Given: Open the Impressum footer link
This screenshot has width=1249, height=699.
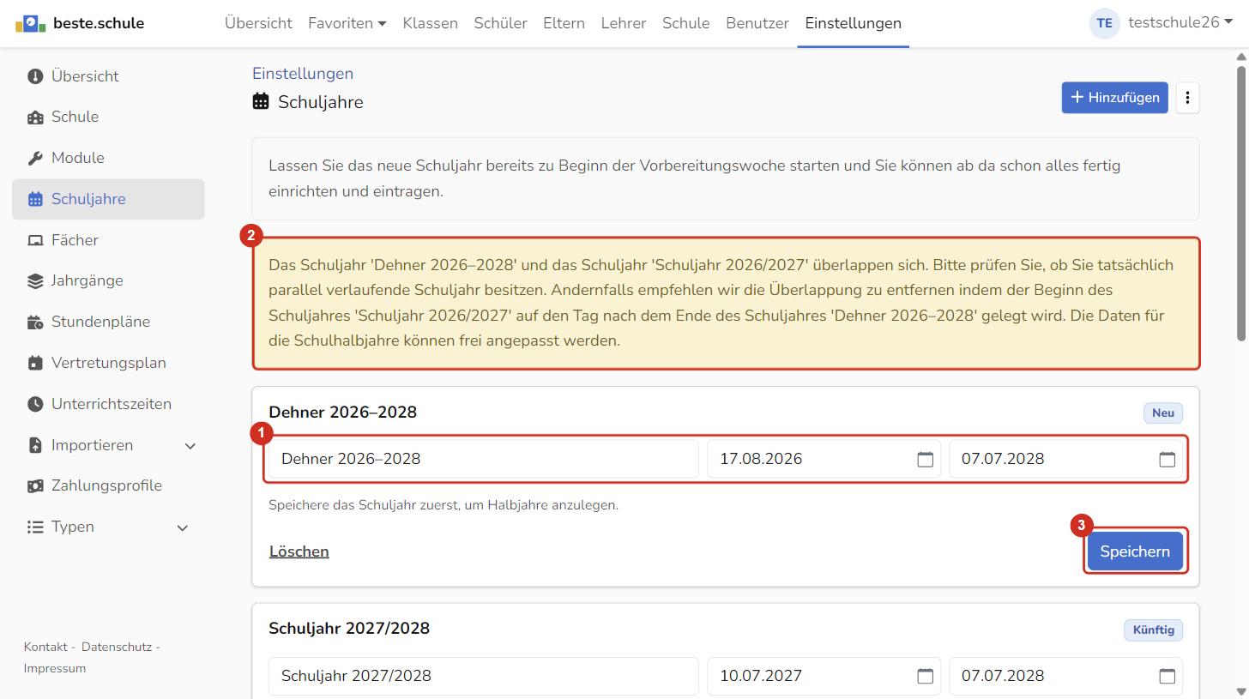Looking at the screenshot, I should click(55, 668).
